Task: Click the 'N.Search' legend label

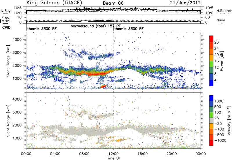Action: click(224, 11)
